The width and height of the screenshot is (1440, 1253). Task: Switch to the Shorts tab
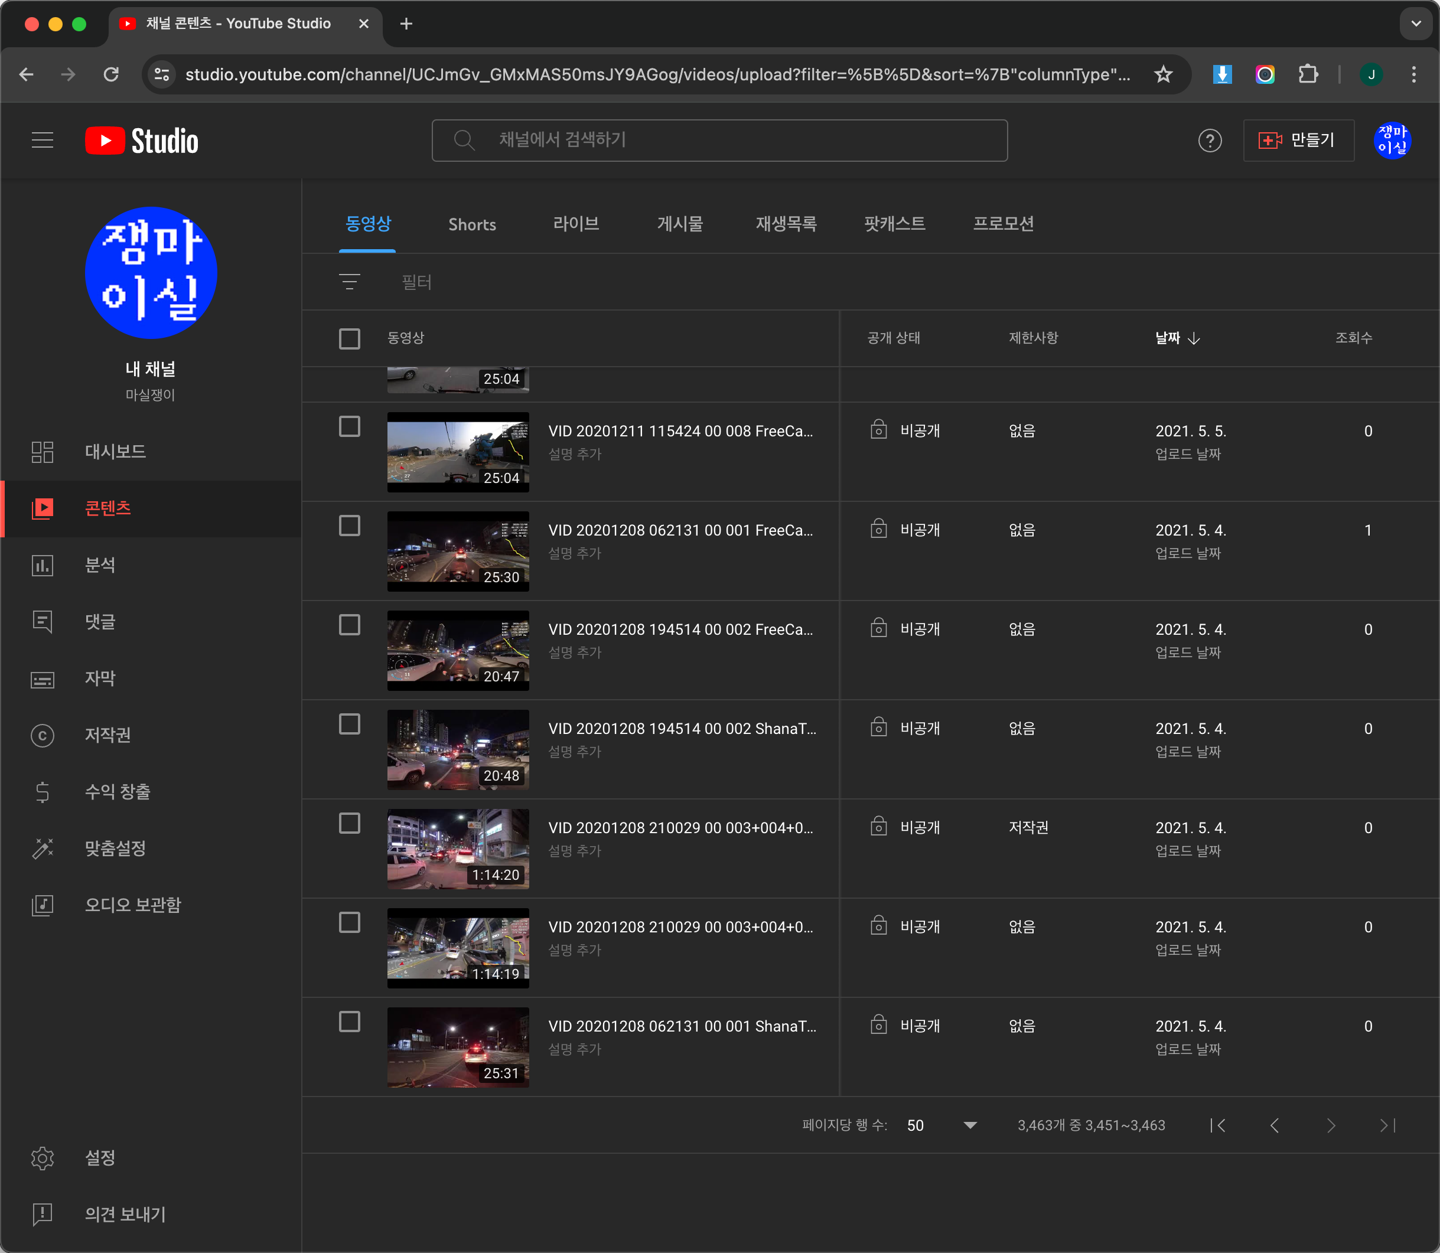click(x=472, y=224)
